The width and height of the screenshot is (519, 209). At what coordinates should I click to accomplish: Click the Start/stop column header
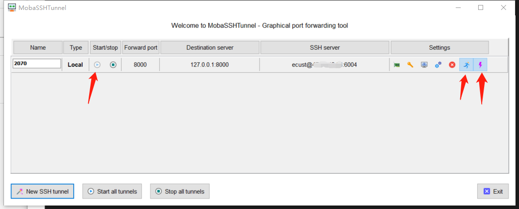(x=105, y=47)
